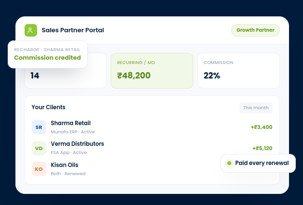Select the Recurring / MO stat card
Image resolution: width=303 pixels, height=205 pixels.
(152, 71)
